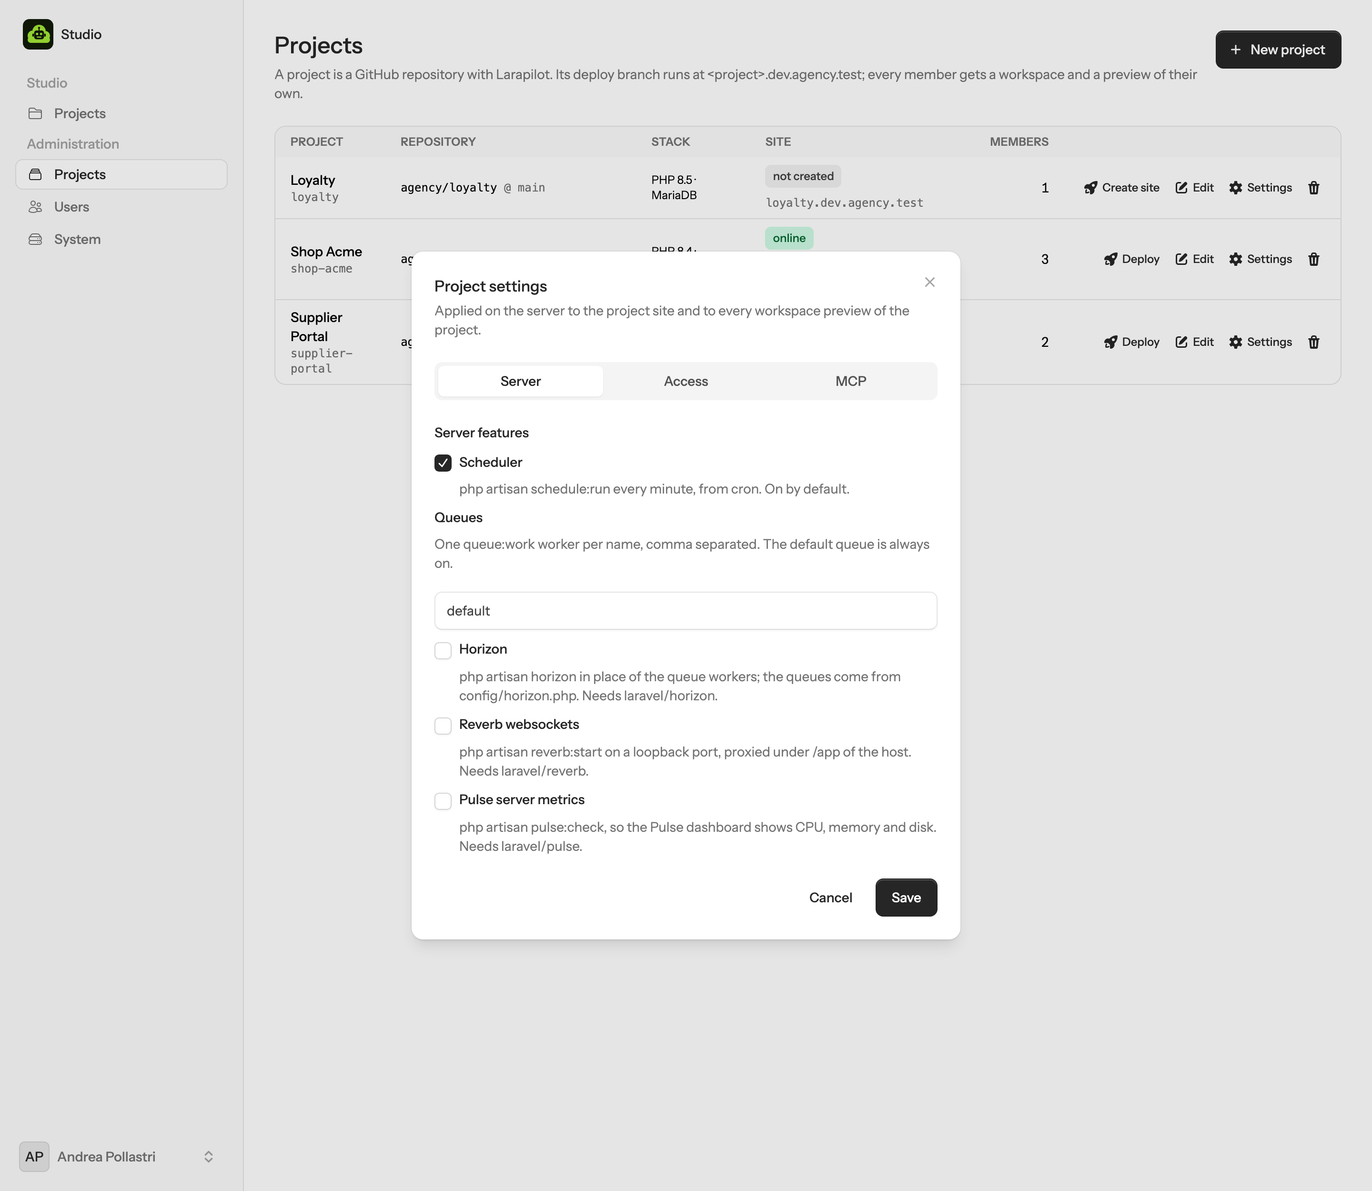Image resolution: width=1372 pixels, height=1191 pixels.
Task: Open the Settings gear for Shop Acme
Action: pos(1235,259)
